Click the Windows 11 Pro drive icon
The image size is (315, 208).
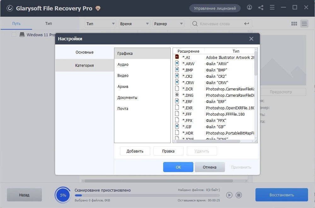coord(22,35)
